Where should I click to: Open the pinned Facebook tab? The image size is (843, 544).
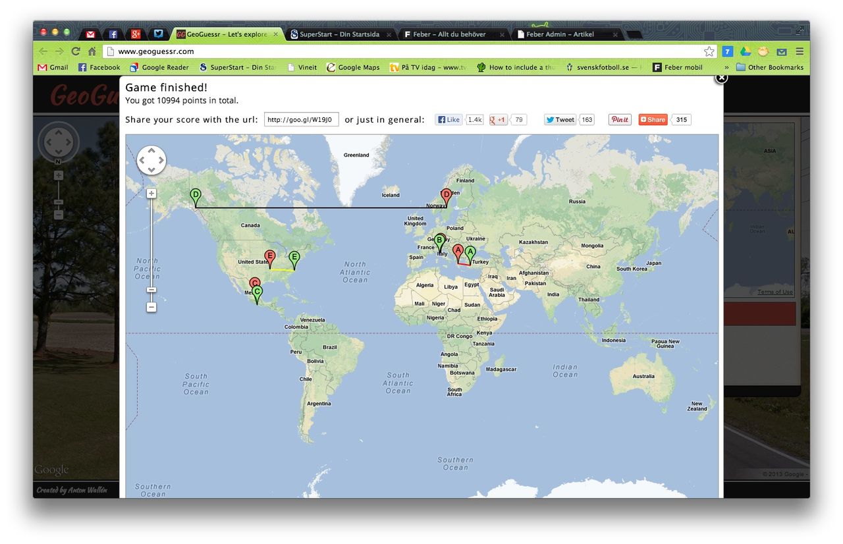coord(113,34)
